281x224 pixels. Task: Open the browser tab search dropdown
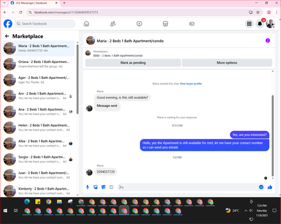(x=4, y=3)
